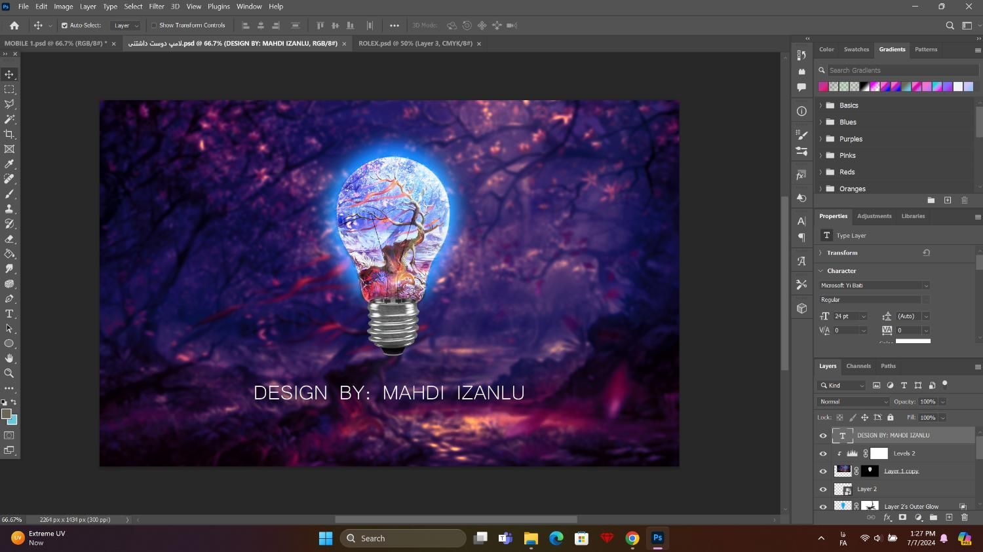The height and width of the screenshot is (552, 983).
Task: Pick the Eyedropper tool
Action: coord(9,164)
